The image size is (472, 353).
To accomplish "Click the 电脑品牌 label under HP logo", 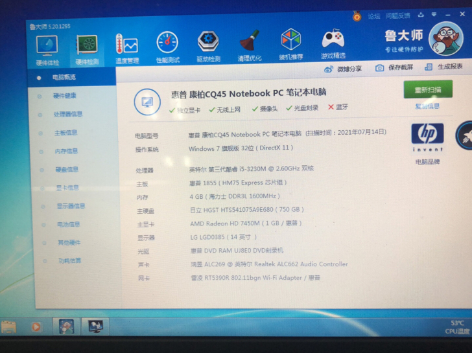I will 427,162.
